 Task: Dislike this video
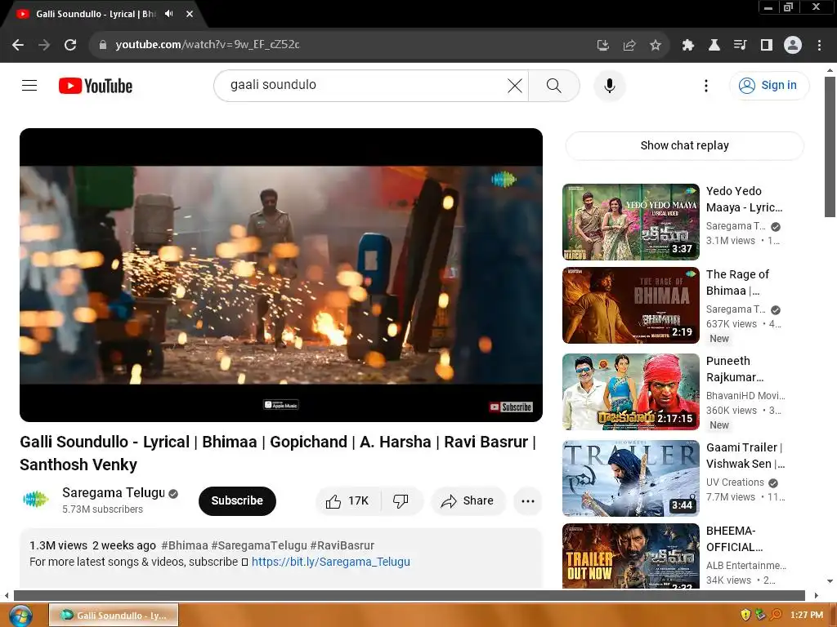pyautogui.click(x=401, y=501)
